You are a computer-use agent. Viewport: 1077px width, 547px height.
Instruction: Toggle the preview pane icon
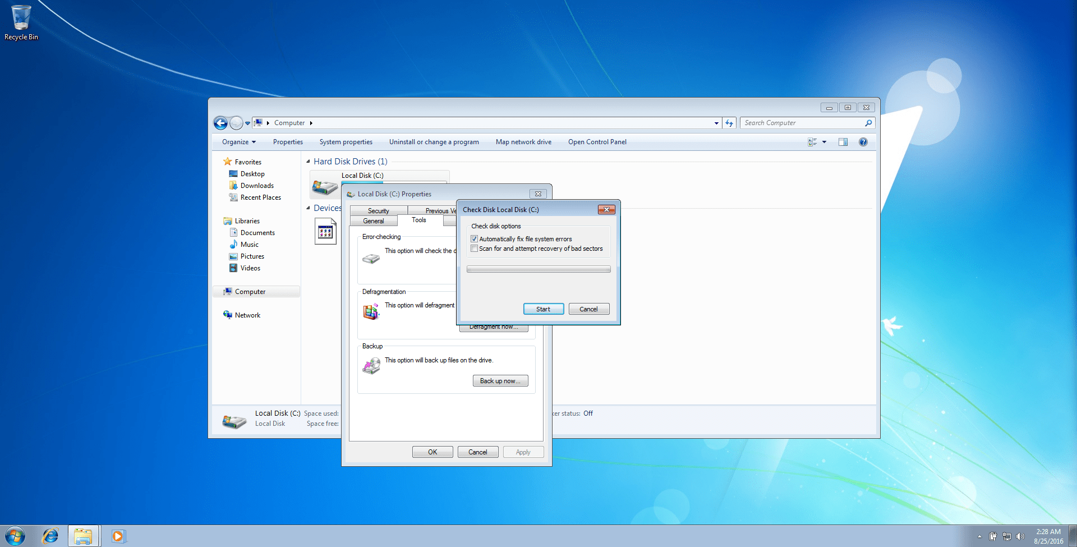click(x=843, y=142)
